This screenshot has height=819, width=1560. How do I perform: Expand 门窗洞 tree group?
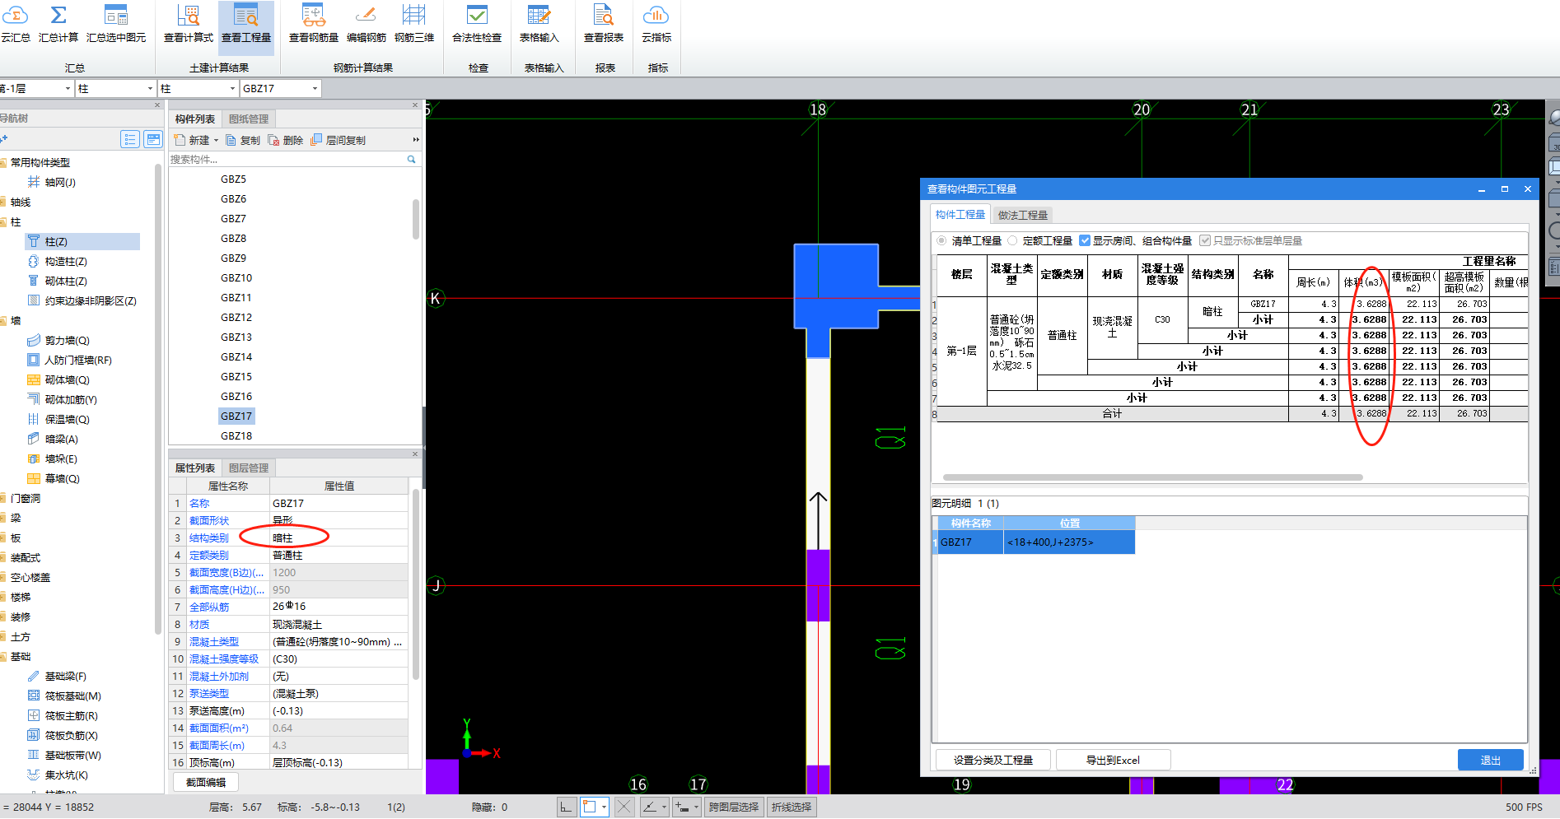[3, 499]
